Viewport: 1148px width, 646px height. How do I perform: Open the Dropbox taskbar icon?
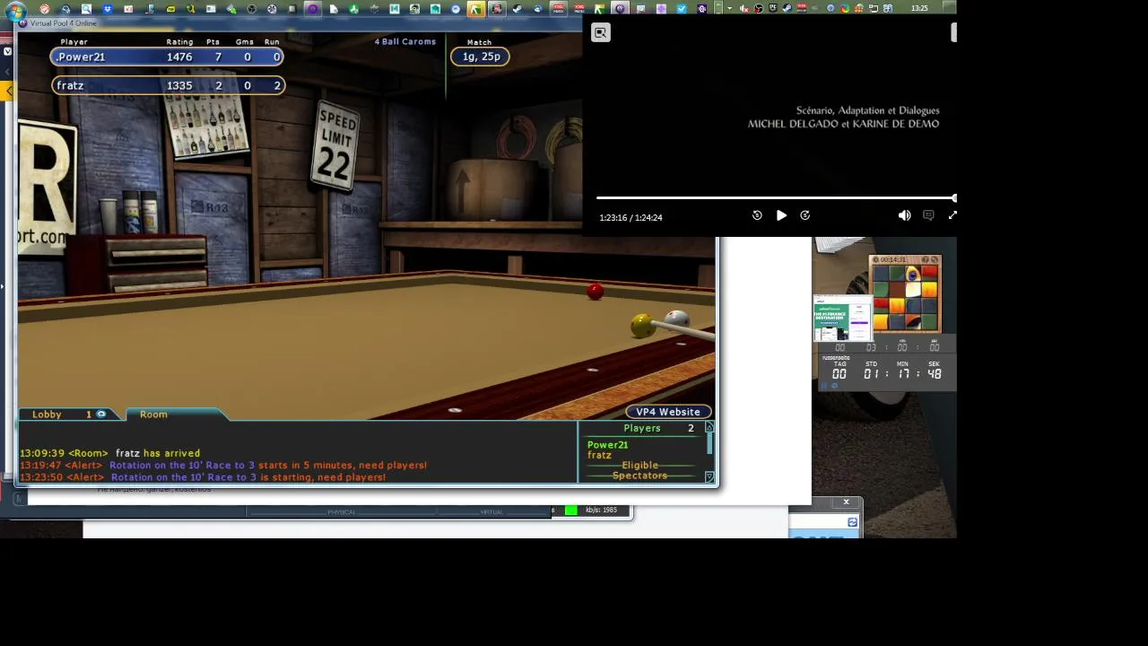tap(108, 8)
